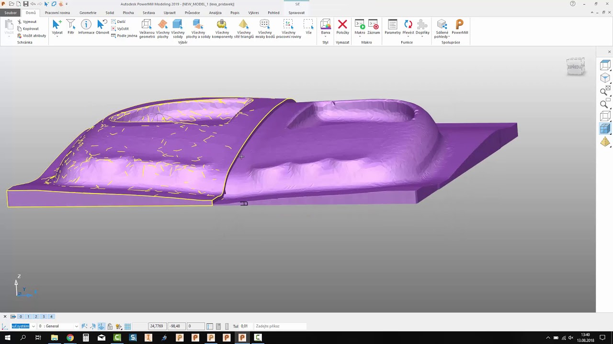This screenshot has width=613, height=344.
Task: Launch PowerMill from the Spolupráce group
Action: point(460,27)
